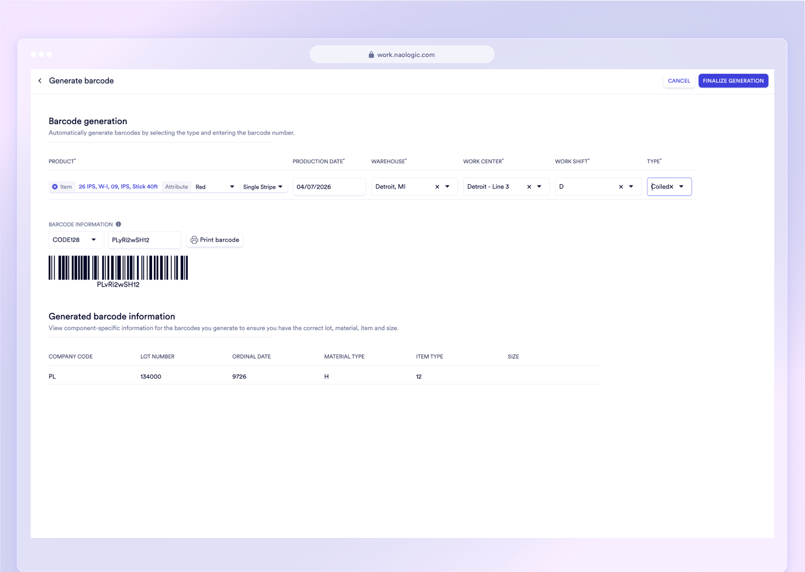
Task: Open the Red attribute color dropdown
Action: 232,187
